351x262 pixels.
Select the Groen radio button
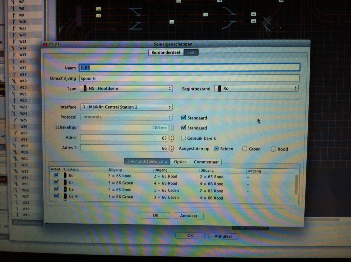coord(245,149)
